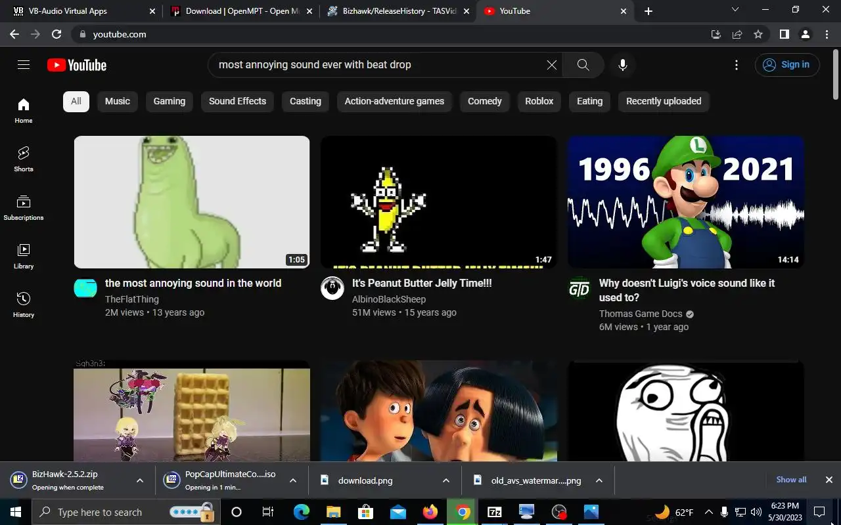This screenshot has height=525, width=841.
Task: Open 7-Zip from the taskbar
Action: (495, 512)
